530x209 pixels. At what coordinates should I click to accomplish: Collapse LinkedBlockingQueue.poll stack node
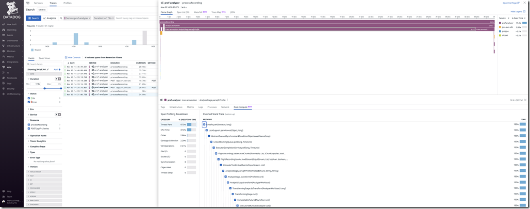coord(211,142)
